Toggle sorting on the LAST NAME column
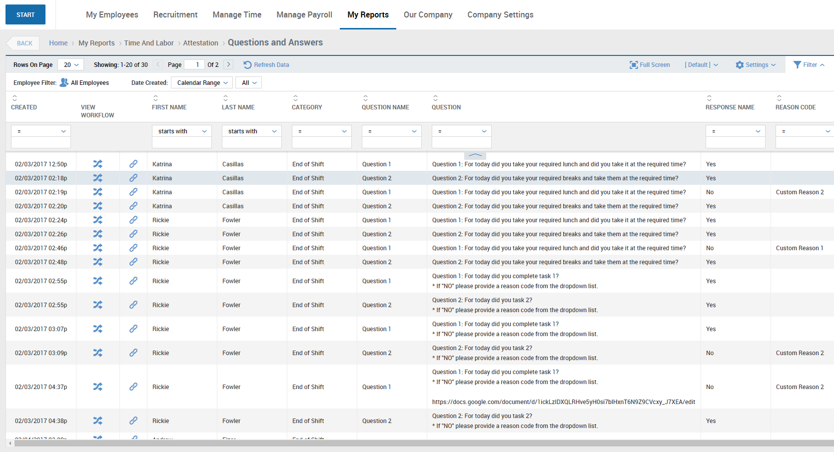This screenshot has height=452, width=834. point(225,98)
